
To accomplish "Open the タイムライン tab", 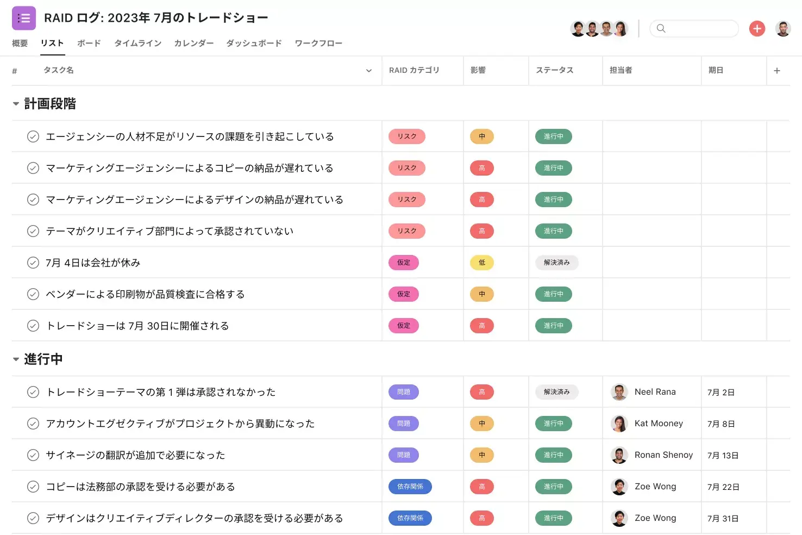I will coord(137,43).
